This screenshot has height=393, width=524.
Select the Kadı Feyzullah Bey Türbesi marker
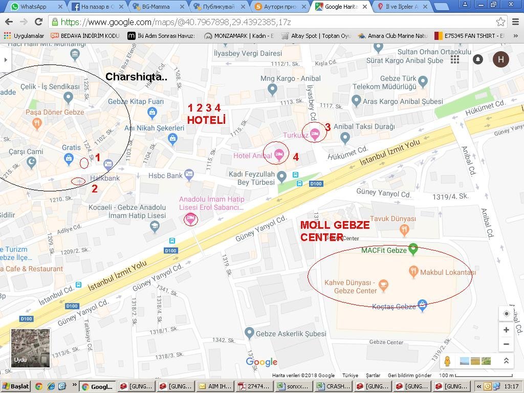click(282, 177)
